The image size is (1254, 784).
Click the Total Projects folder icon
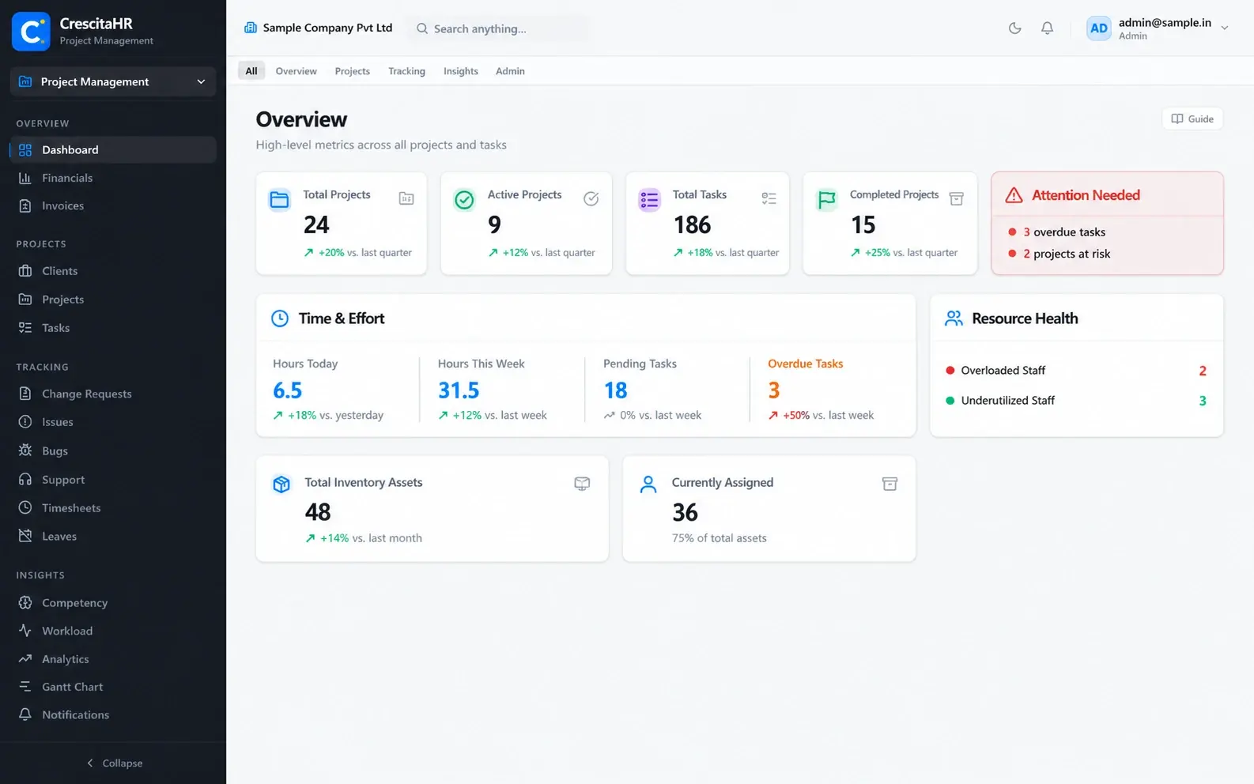click(x=280, y=200)
